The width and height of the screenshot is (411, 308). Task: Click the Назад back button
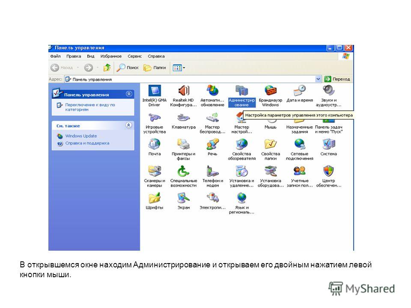click(x=62, y=68)
